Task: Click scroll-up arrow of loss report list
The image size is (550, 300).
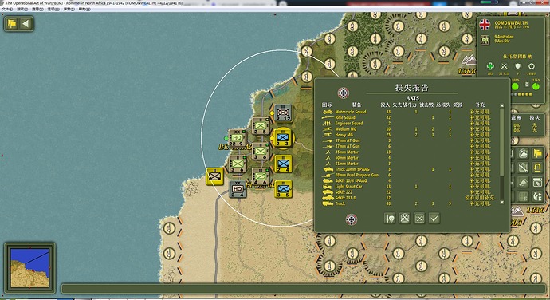Action: (502, 105)
